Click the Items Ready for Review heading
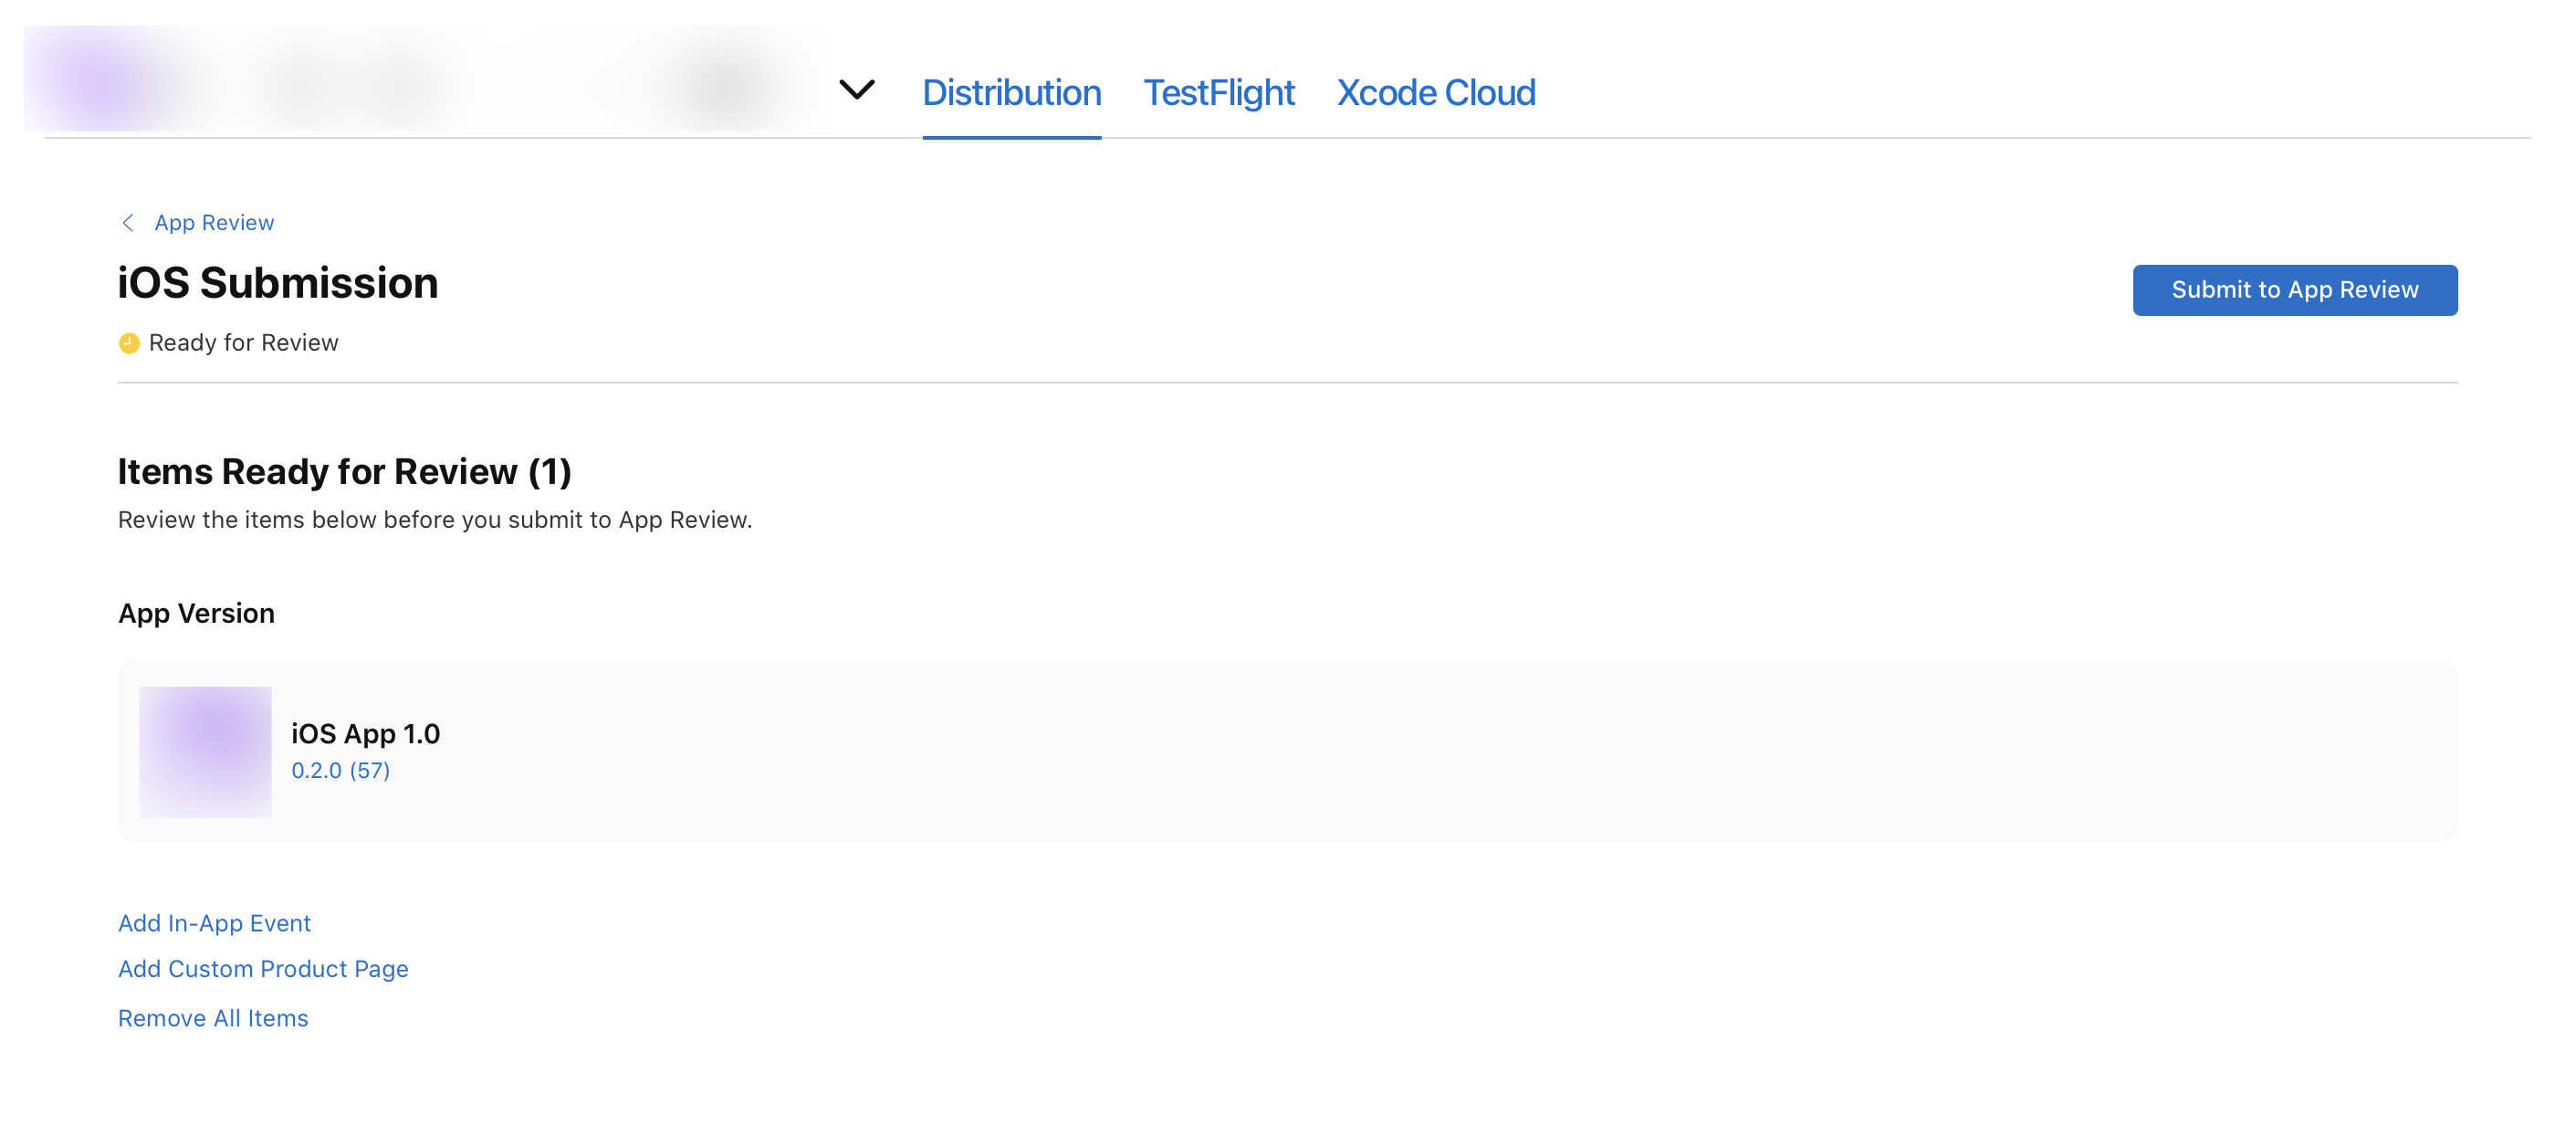The width and height of the screenshot is (2576, 1125). 344,471
